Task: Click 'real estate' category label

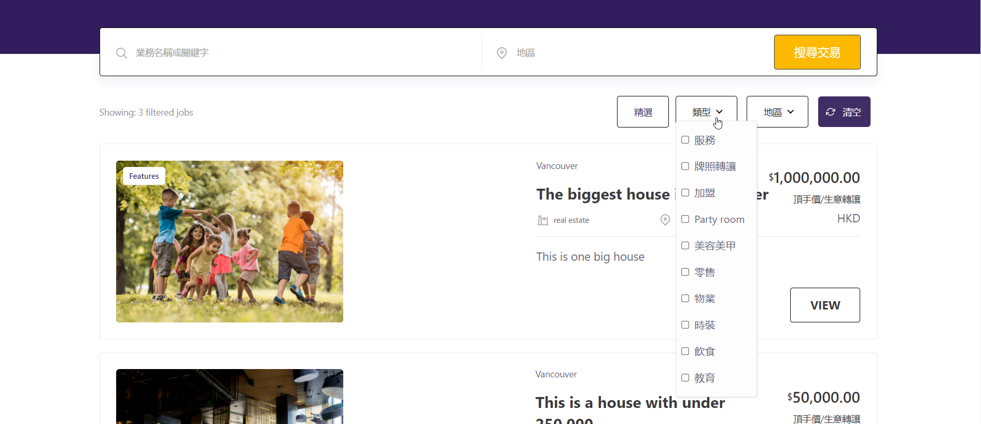Action: 571,220
